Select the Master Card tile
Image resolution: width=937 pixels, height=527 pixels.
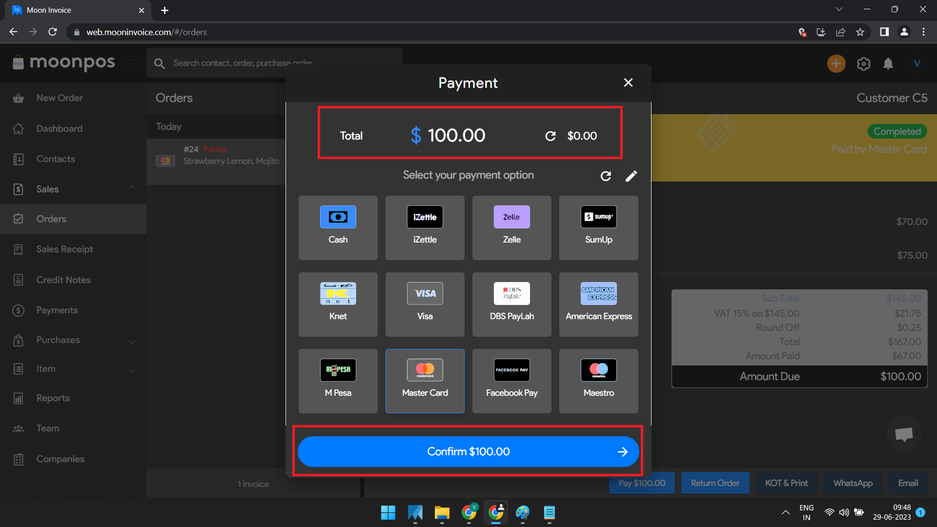tap(425, 381)
